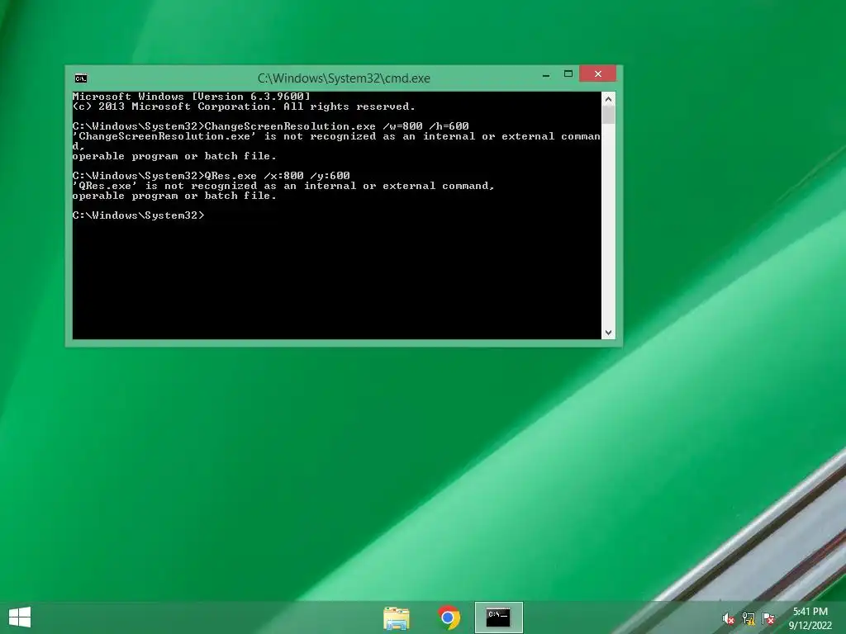Screen dimensions: 846x634
Task: Open the network status tray icon
Action: [749, 619]
